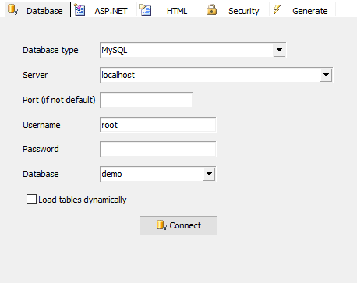
Task: Click the Database tab cylinder icon
Action: pyautogui.click(x=12, y=9)
